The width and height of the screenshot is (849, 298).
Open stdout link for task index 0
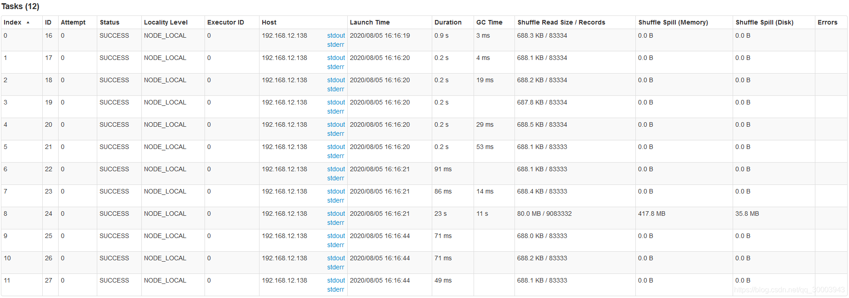[336, 35]
